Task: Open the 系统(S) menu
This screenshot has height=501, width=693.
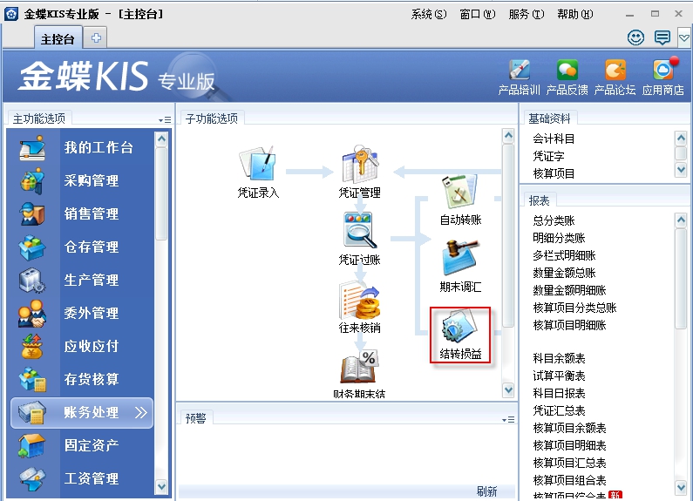Action: tap(428, 15)
